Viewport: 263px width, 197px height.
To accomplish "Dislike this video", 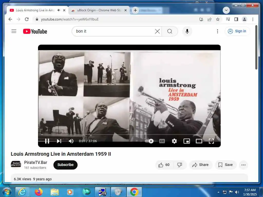I will (180, 165).
